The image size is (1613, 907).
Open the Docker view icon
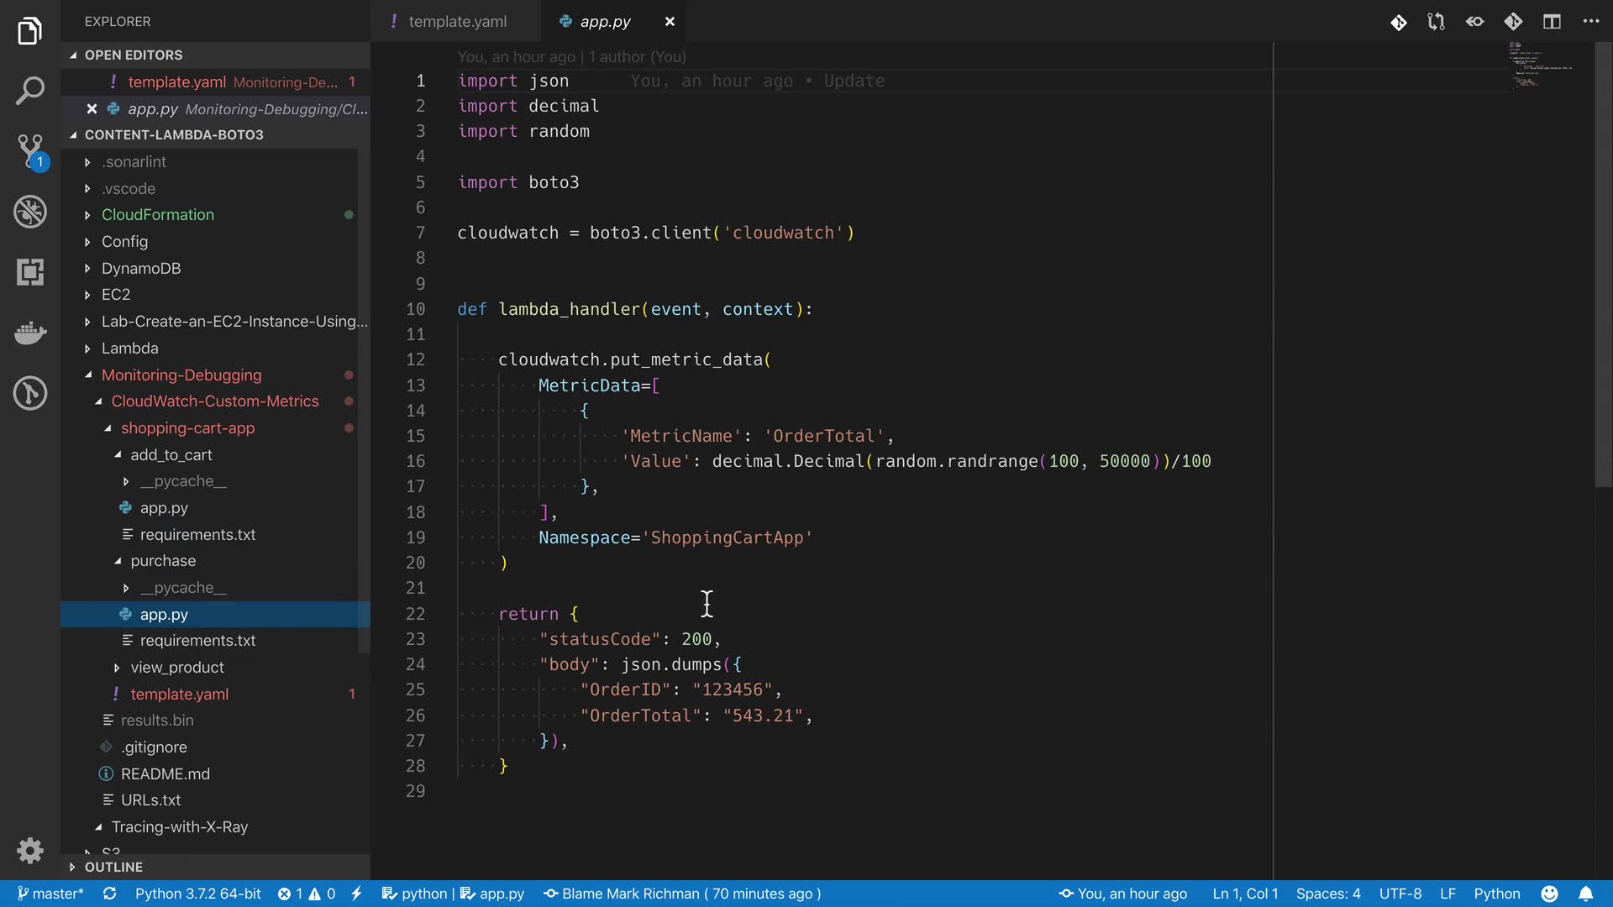click(30, 333)
